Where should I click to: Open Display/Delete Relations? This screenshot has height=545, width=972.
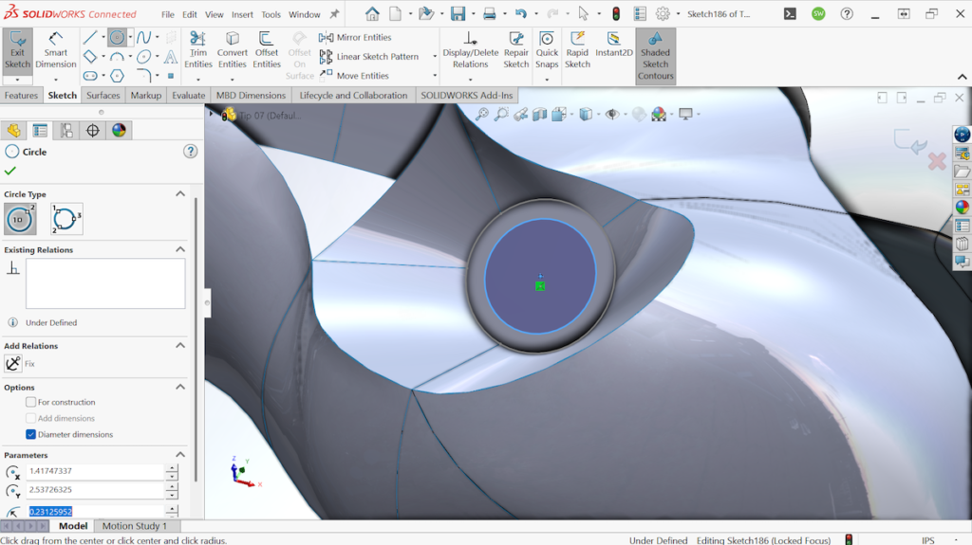(x=471, y=49)
